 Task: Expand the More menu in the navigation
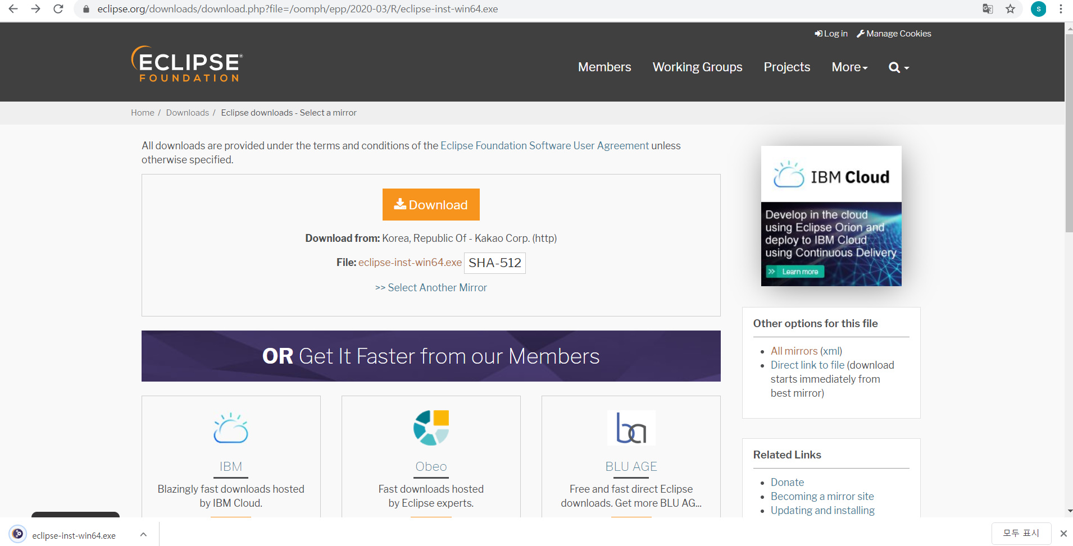coord(849,67)
